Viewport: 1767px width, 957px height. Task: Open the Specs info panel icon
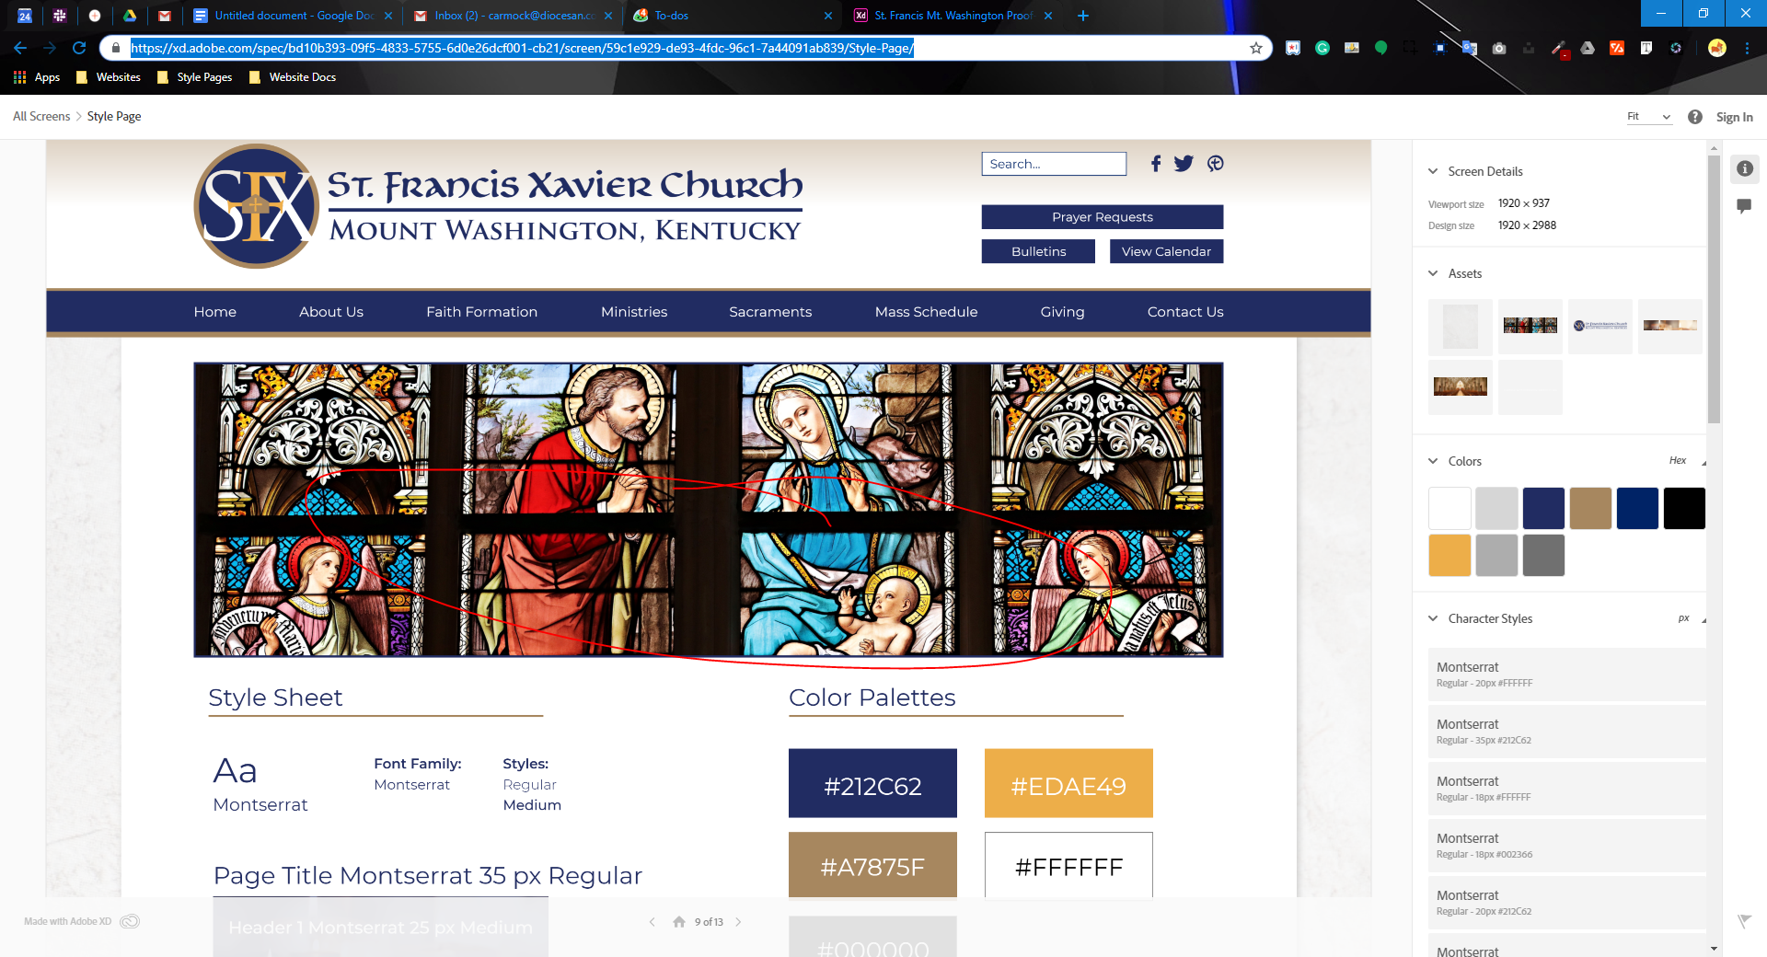1744,168
